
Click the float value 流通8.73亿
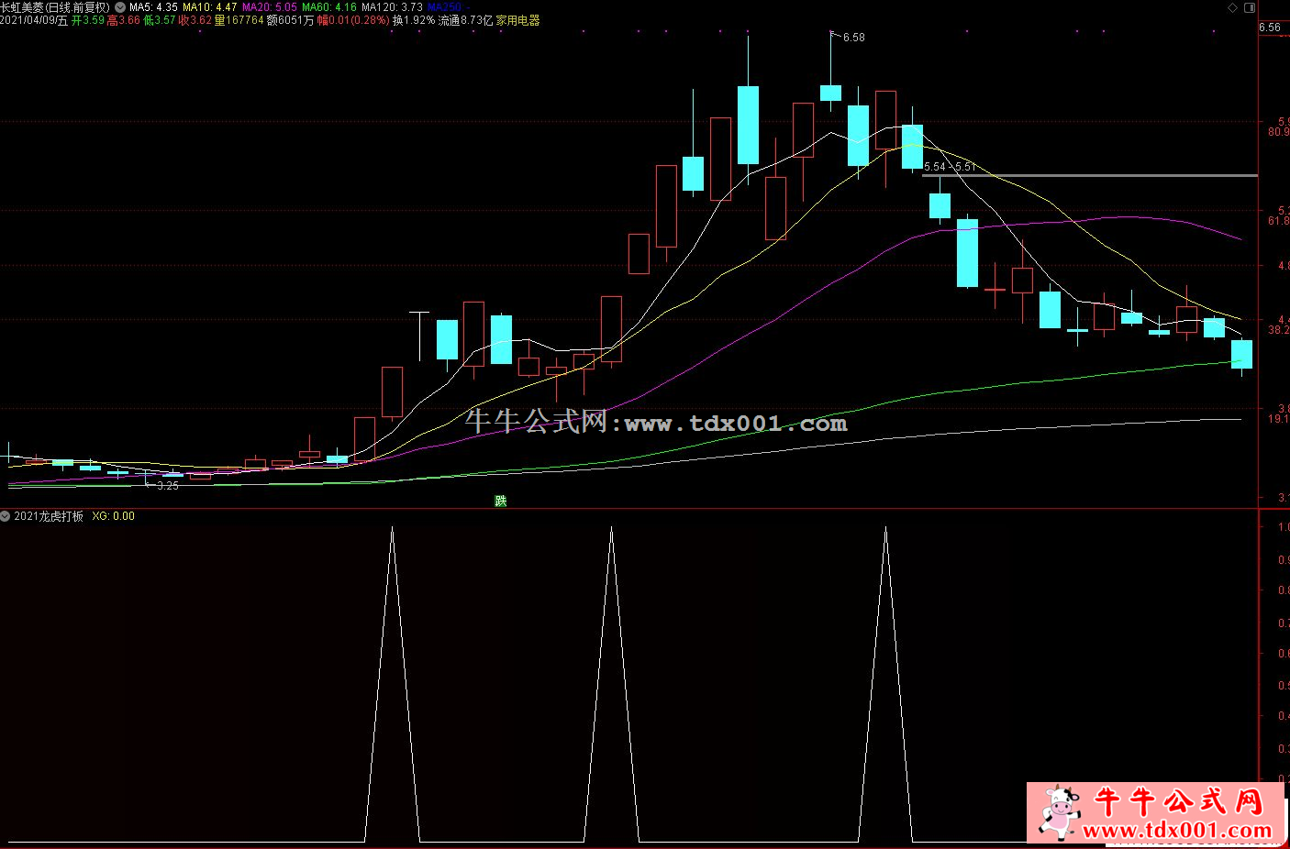pos(466,20)
